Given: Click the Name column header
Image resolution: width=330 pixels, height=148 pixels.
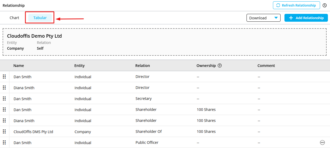Looking at the screenshot, I should pos(19,66).
